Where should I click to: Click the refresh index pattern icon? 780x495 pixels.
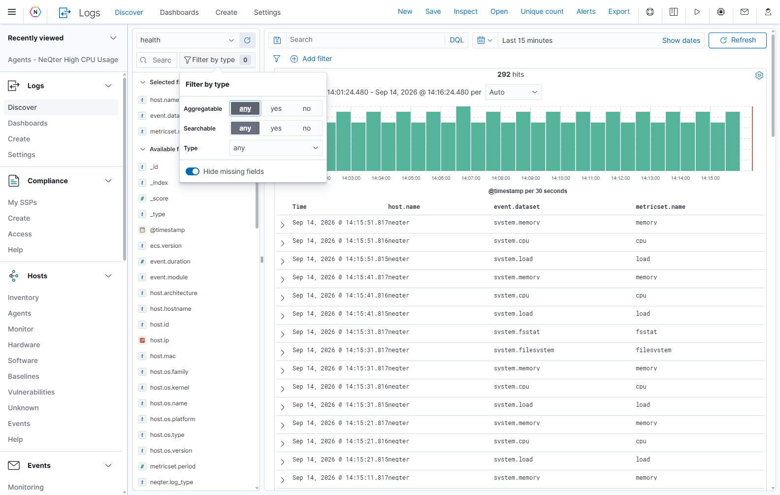click(247, 40)
